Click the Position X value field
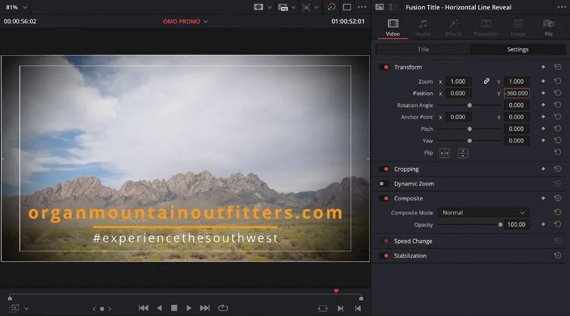 [458, 93]
